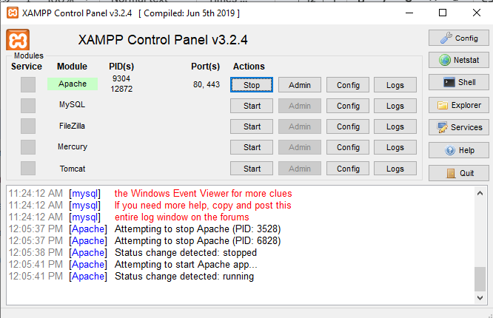The image size is (493, 318).
Task: Toggle the Tomcat service checkbox
Action: coord(28,168)
